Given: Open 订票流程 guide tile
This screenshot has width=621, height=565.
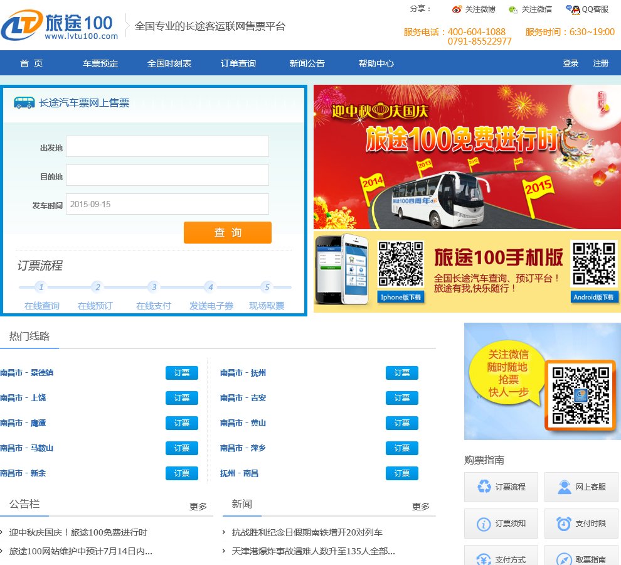Looking at the screenshot, I should pyautogui.click(x=501, y=487).
